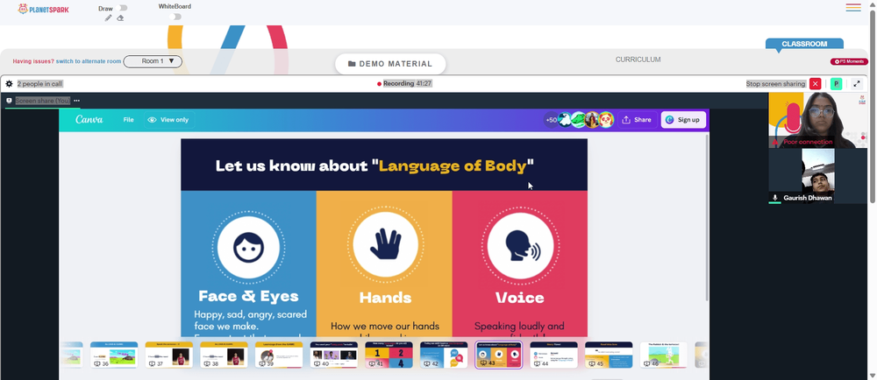
Task: Select the eraser tool
Action: coord(120,18)
